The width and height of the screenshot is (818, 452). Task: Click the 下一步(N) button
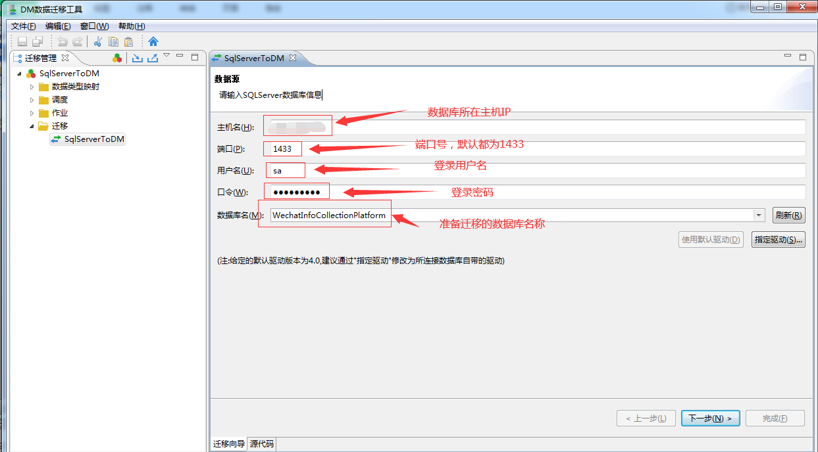click(x=711, y=418)
